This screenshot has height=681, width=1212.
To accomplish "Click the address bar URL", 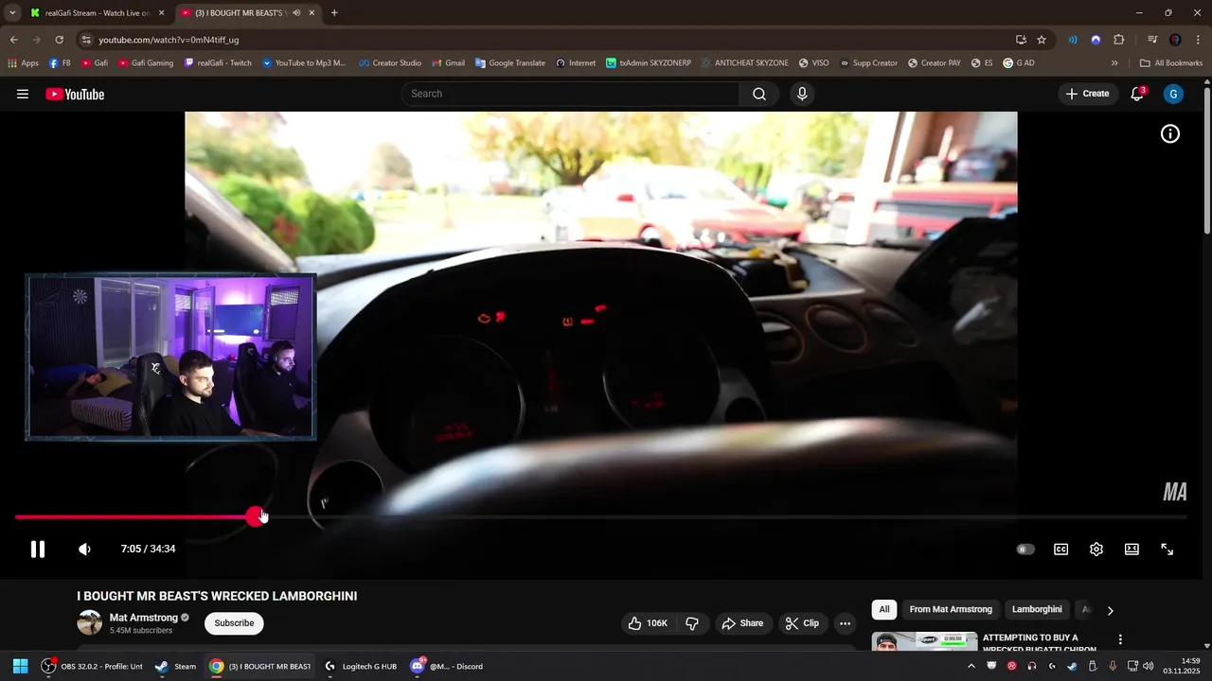I will point(169,40).
